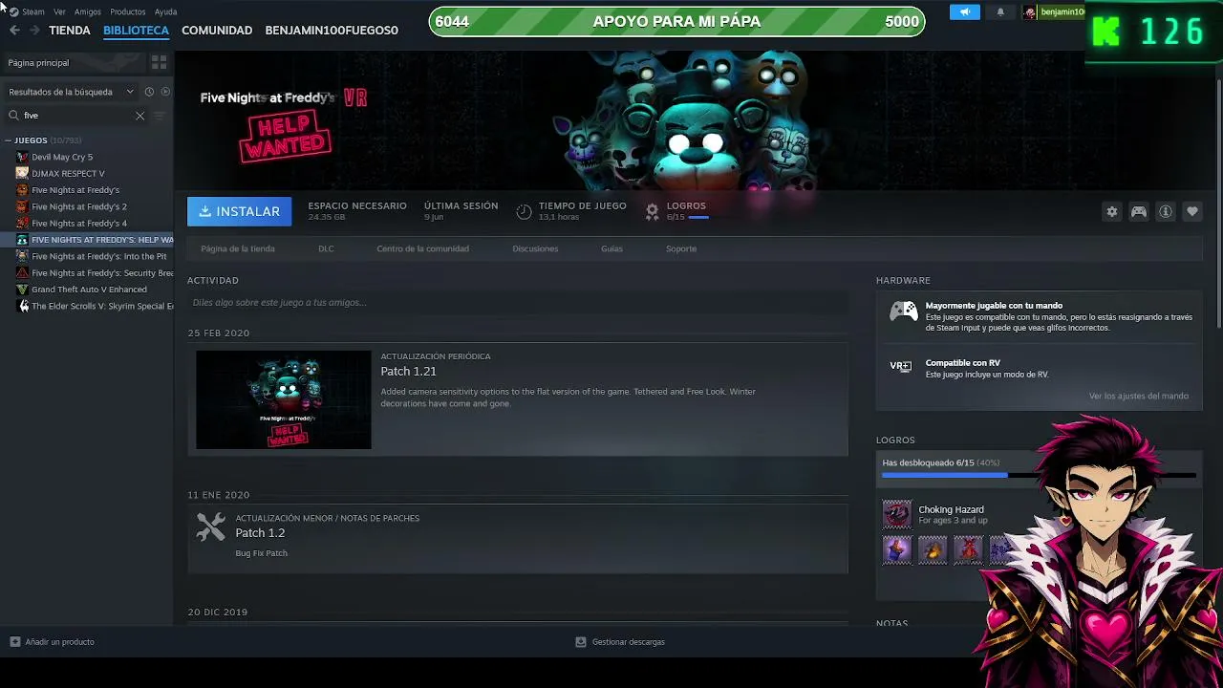Open Ver los ajustes del mando
The image size is (1223, 688).
[x=1139, y=396]
